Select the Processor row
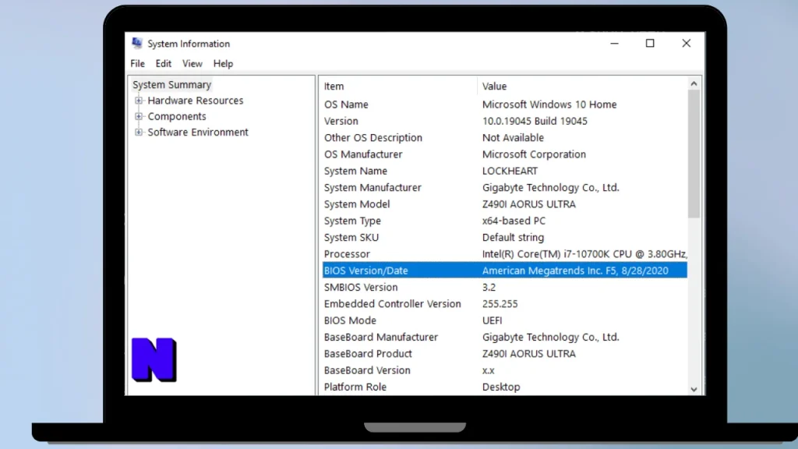 tap(504, 254)
